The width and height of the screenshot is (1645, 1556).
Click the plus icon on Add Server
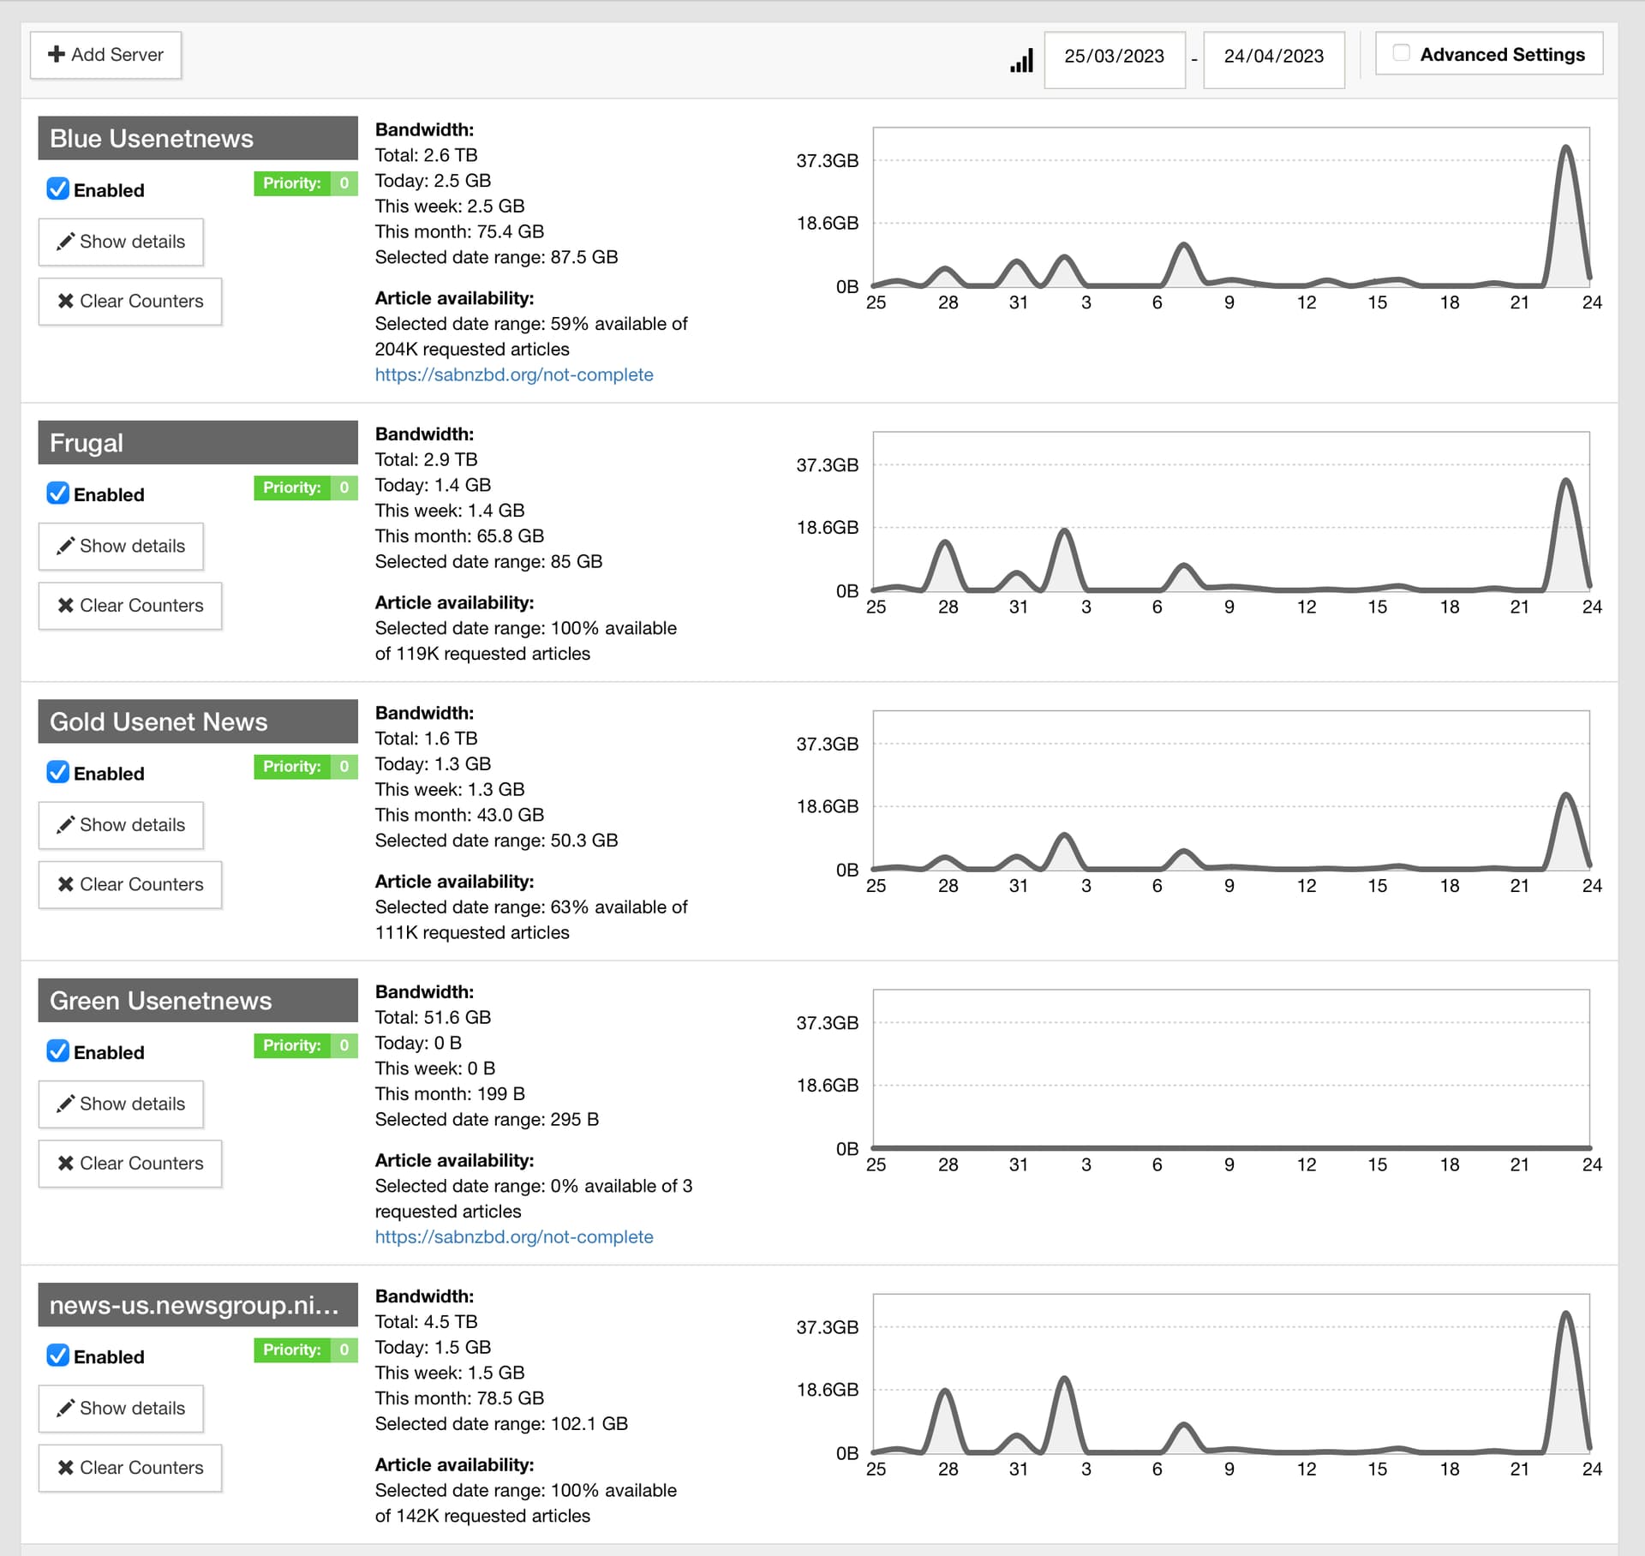57,54
